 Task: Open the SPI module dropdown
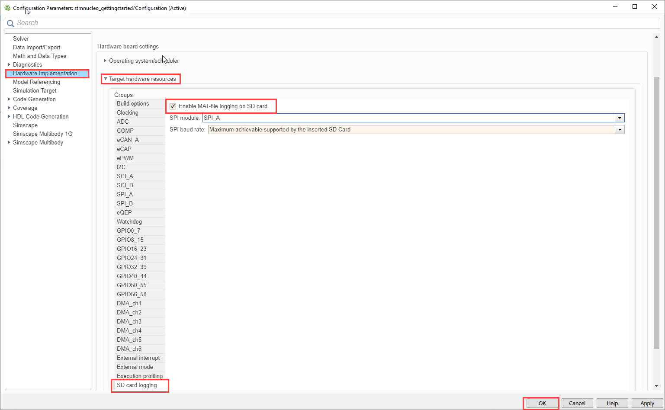620,118
